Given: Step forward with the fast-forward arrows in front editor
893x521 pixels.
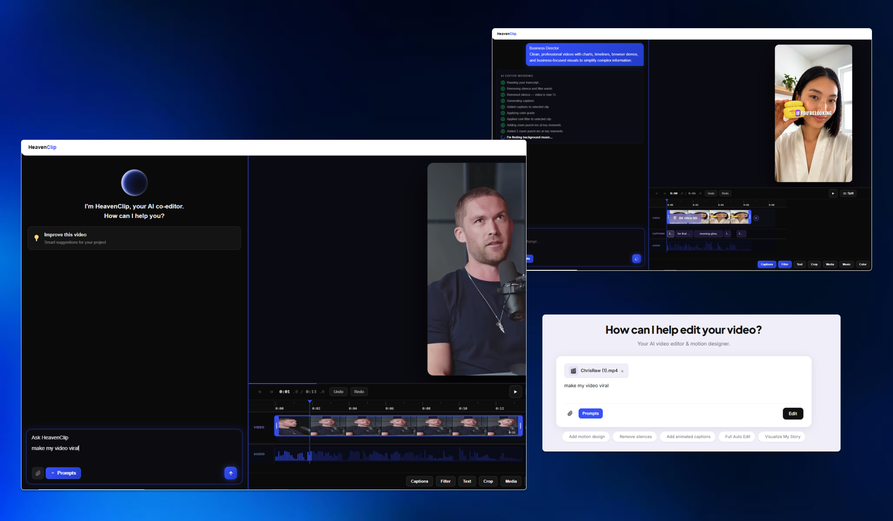Looking at the screenshot, I should coord(272,392).
